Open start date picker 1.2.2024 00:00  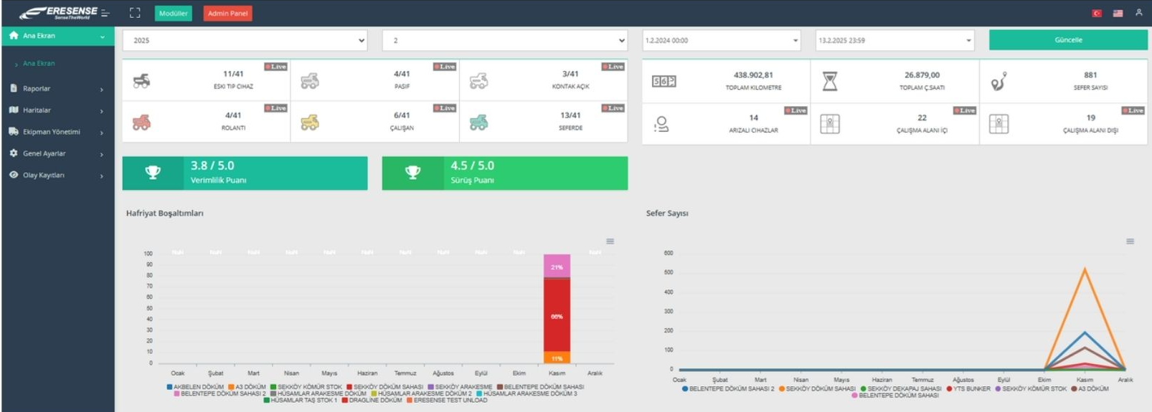coord(722,40)
